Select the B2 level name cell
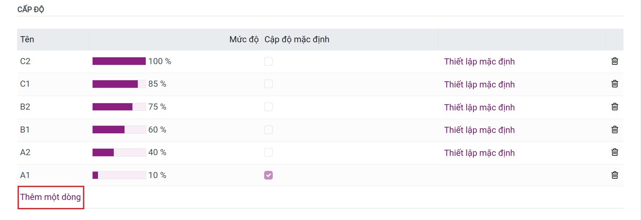The width and height of the screenshot is (641, 220). tap(25, 107)
